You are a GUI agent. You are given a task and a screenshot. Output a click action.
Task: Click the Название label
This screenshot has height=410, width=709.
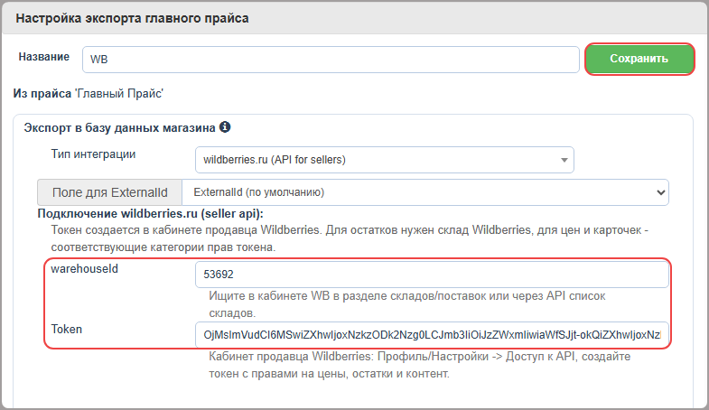(x=44, y=57)
